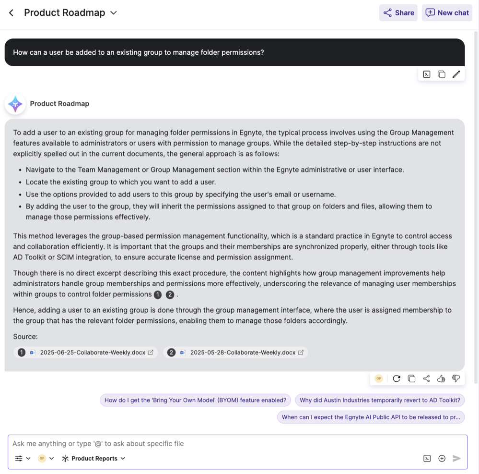The width and height of the screenshot is (479, 474).
Task: Open the Product Reports dropdown
Action: (93, 458)
